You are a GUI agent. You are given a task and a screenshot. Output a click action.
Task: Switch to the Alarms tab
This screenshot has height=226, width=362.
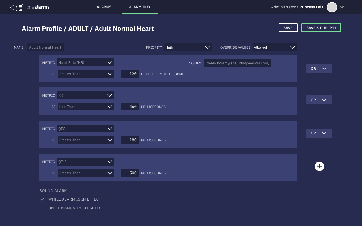[x=104, y=7]
